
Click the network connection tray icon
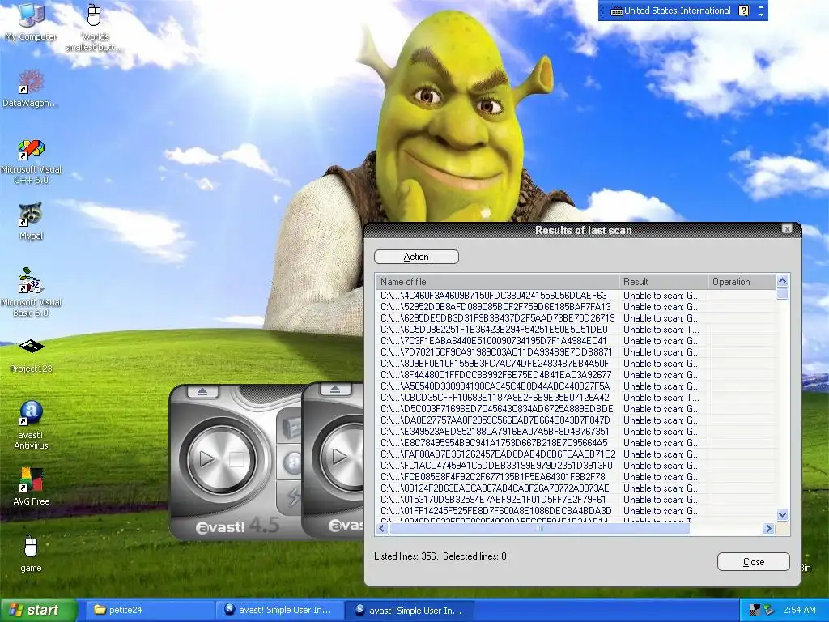click(x=769, y=610)
